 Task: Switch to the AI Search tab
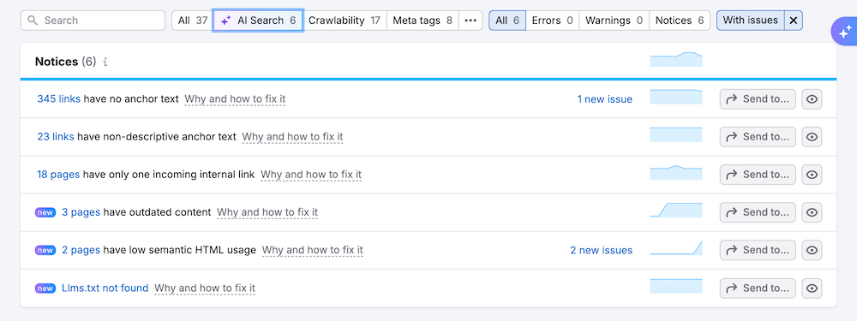[x=258, y=21]
